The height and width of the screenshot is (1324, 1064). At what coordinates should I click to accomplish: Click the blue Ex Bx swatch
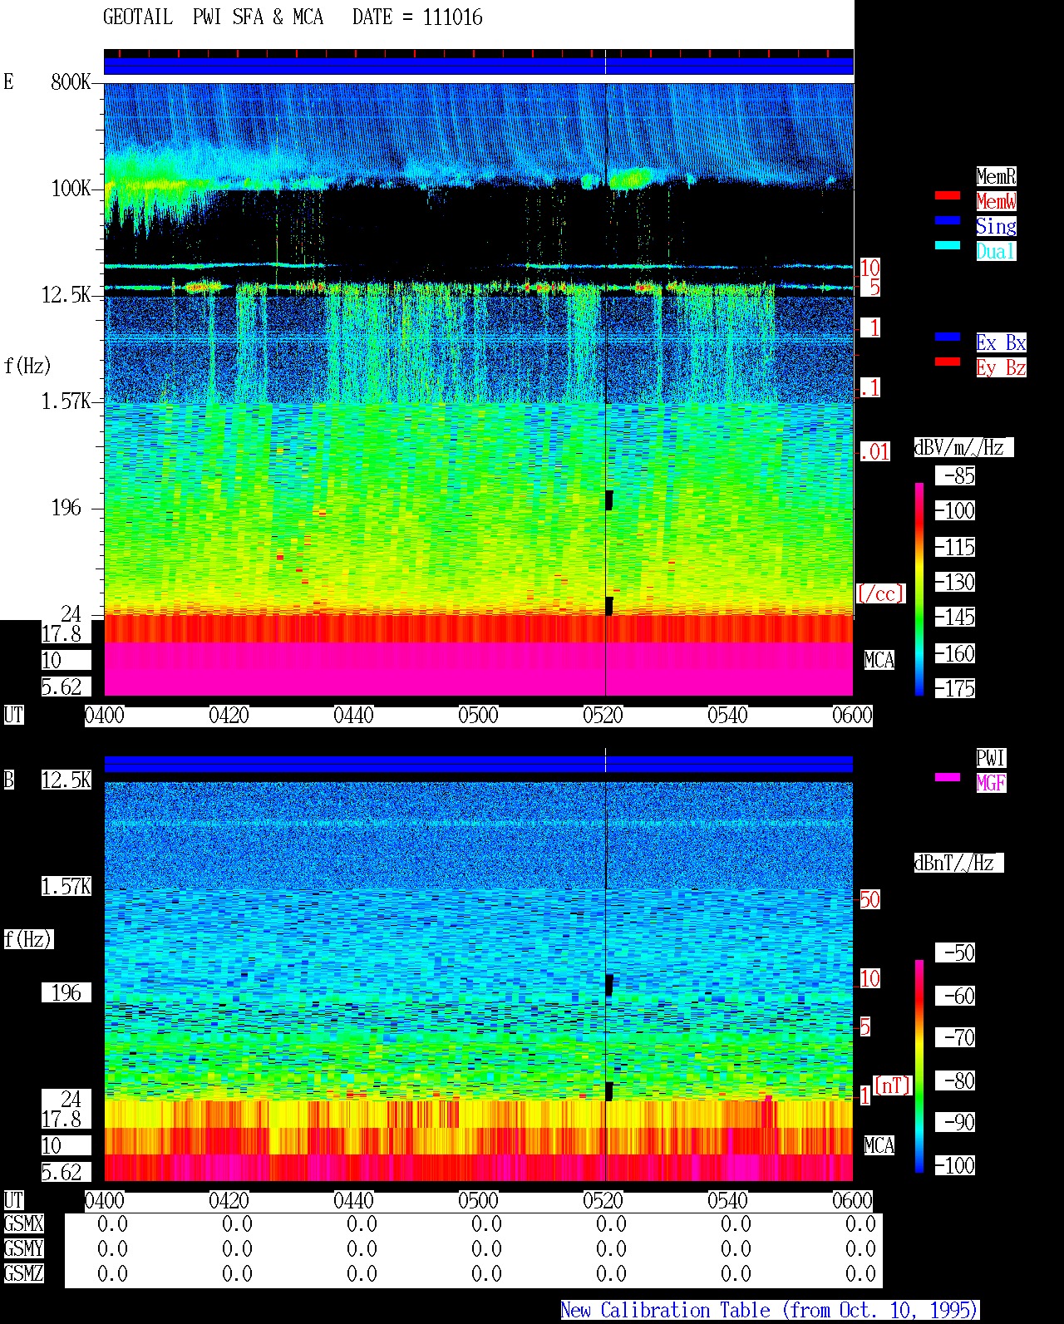tap(948, 337)
